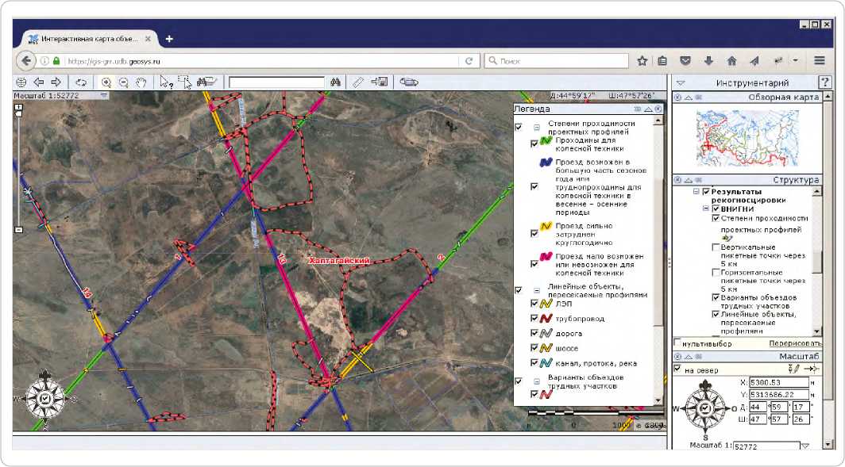Toggle Проходимы для колесной техники legend checkbox
845x467 pixels.
534,144
